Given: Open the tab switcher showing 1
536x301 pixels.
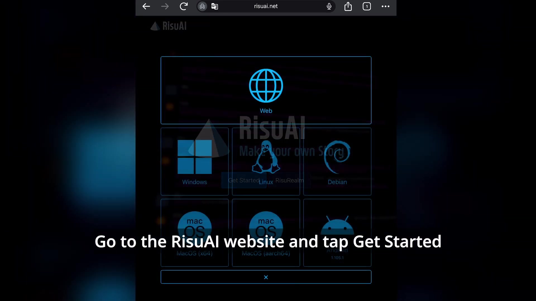Looking at the screenshot, I should 367,6.
